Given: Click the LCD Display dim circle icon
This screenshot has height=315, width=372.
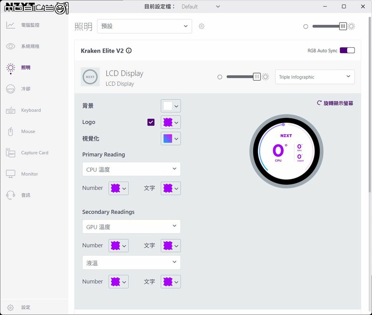Looking at the screenshot, I should (220, 77).
